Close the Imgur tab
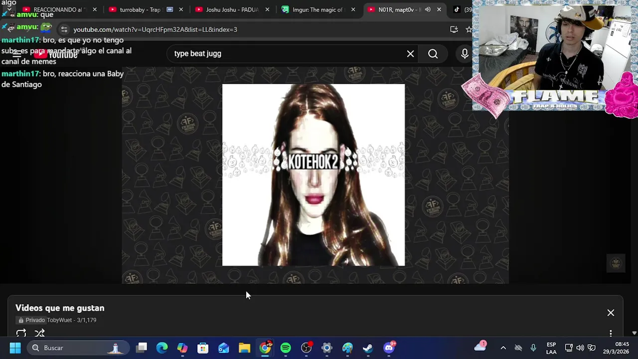The height and width of the screenshot is (359, 638). point(353,9)
